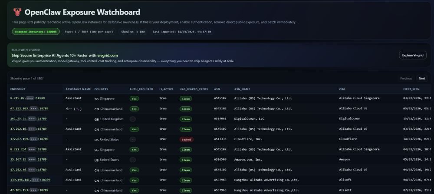
Task: Click the Showing page 1 of 3807 text
Action: (x=27, y=79)
